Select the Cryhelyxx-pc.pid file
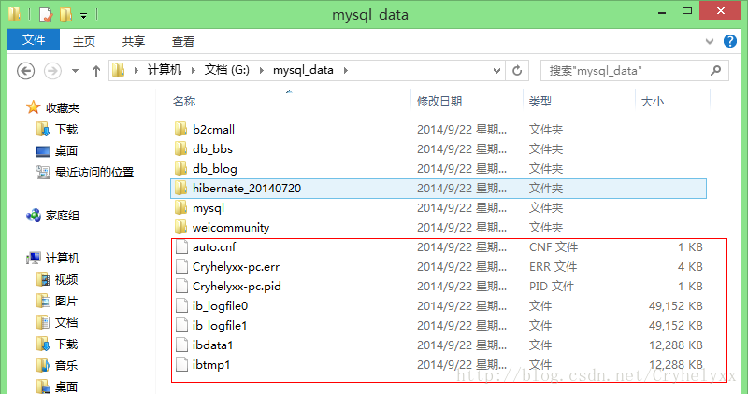The height and width of the screenshot is (394, 748). tap(439, 286)
